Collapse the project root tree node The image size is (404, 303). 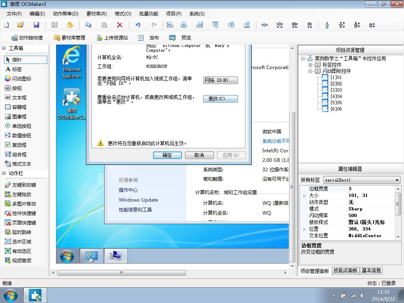tap(303, 58)
